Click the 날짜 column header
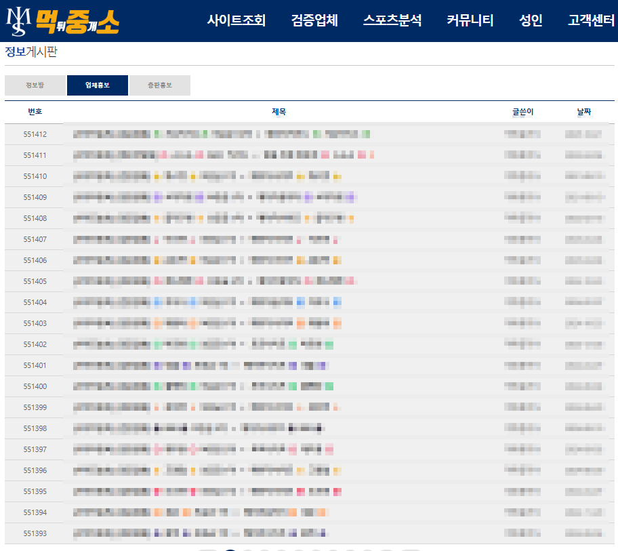The image size is (618, 551). [x=583, y=111]
